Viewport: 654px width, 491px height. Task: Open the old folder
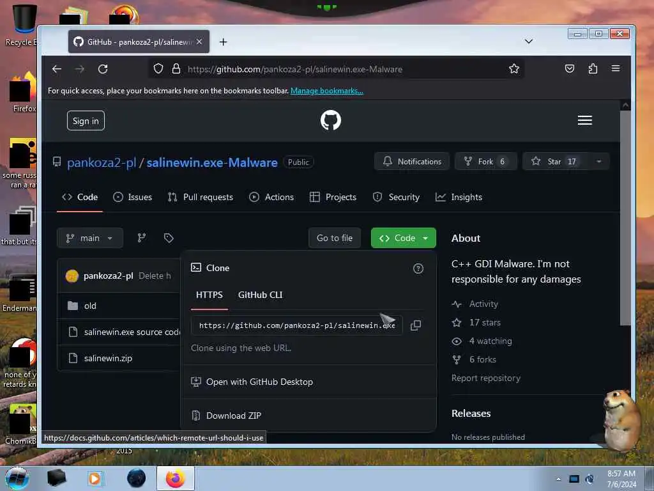[x=90, y=306]
